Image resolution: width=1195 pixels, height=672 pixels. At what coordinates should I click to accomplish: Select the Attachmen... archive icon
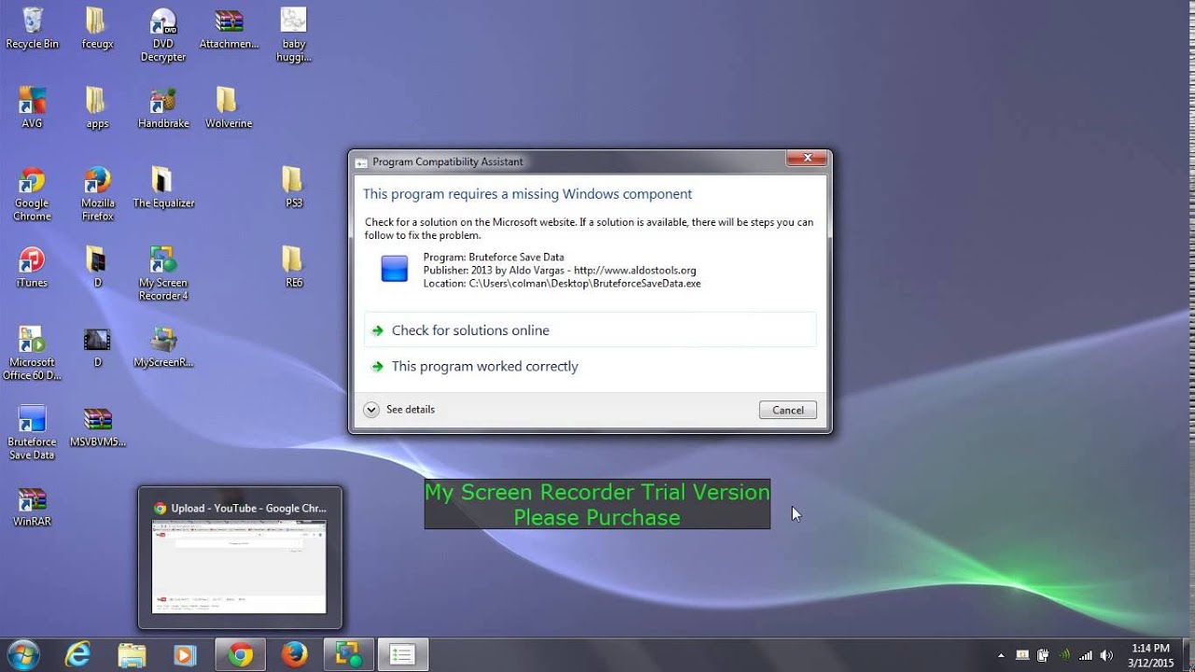pos(229,28)
